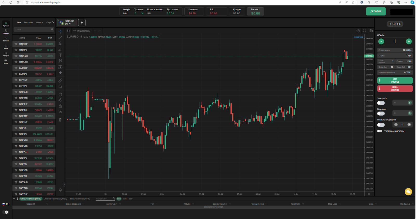Take a chart snapshot with camera icon
The height and width of the screenshot is (219, 416).
371,31
